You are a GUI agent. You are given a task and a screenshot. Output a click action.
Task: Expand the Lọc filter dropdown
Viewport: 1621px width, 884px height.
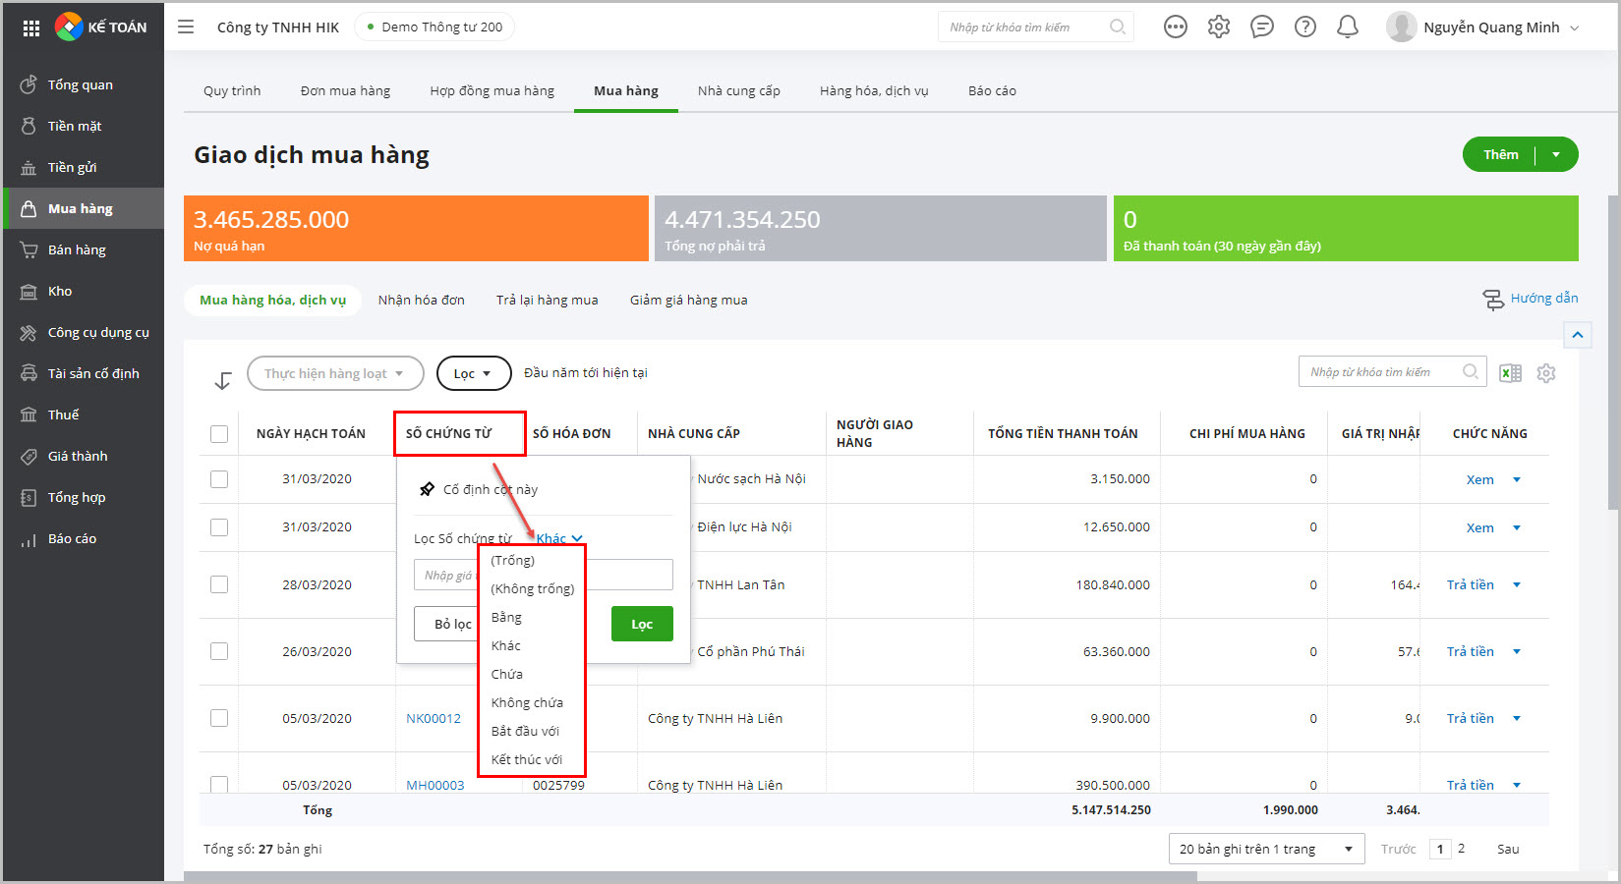pyautogui.click(x=473, y=373)
